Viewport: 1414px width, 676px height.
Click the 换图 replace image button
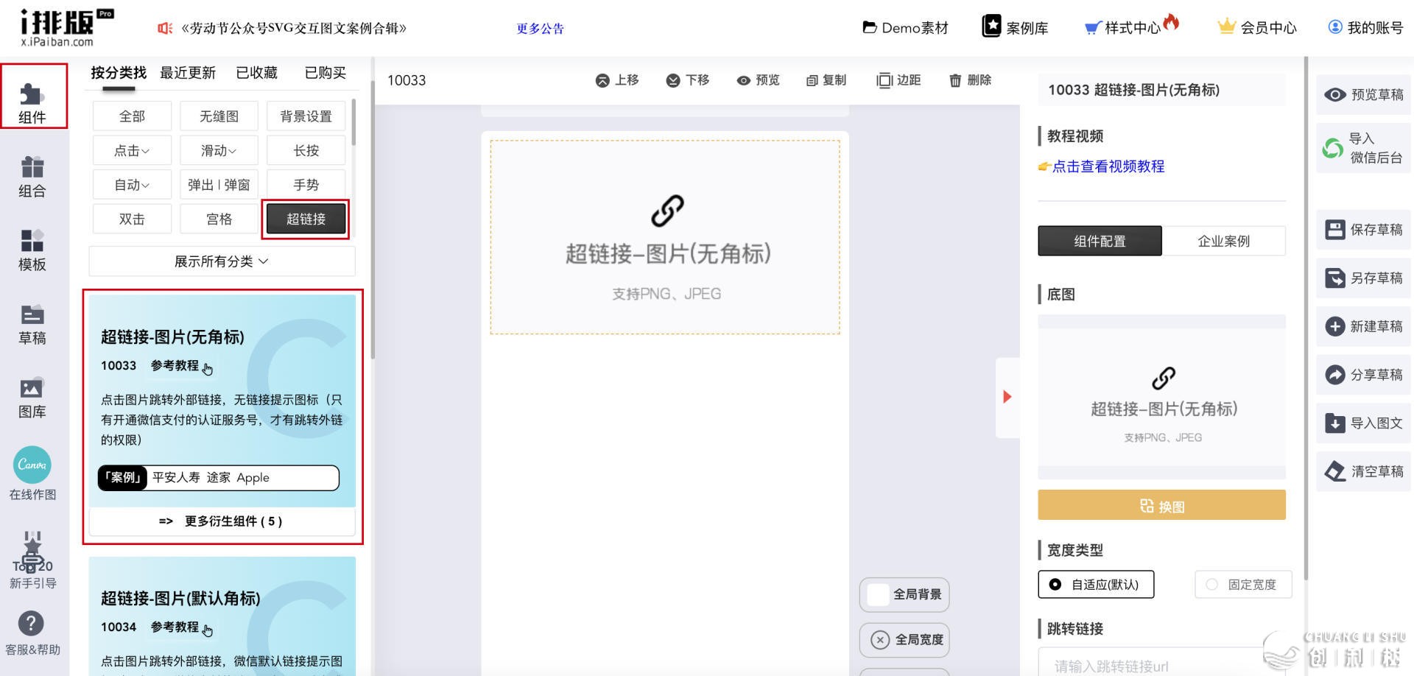click(x=1161, y=506)
